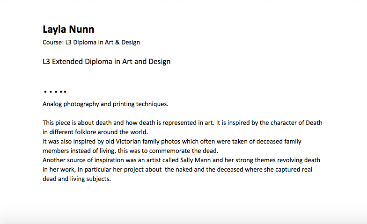Click the Layla Nunn heading
The height and width of the screenshot is (224, 367).
click(68, 29)
